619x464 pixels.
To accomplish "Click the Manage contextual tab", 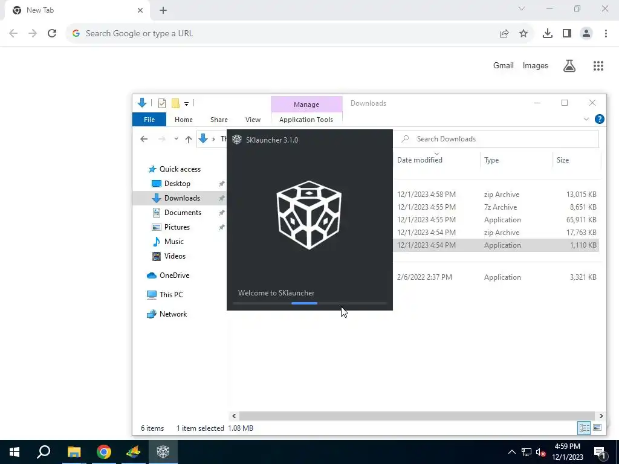I will click(306, 105).
